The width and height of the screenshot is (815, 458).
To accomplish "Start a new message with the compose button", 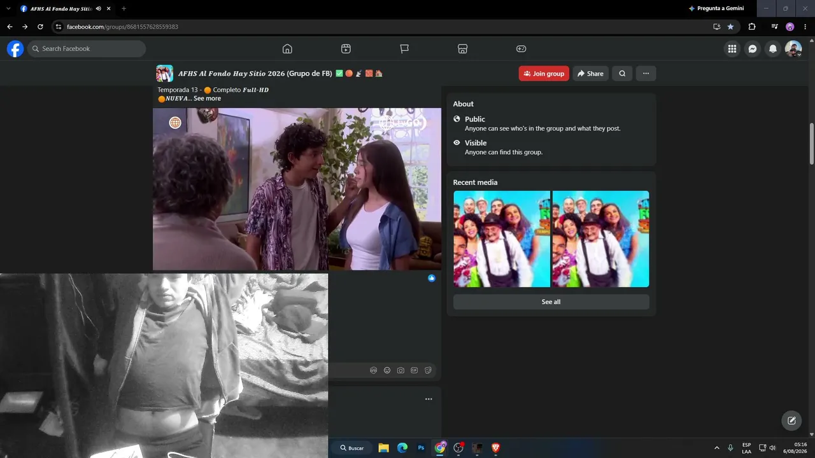I will [791, 420].
